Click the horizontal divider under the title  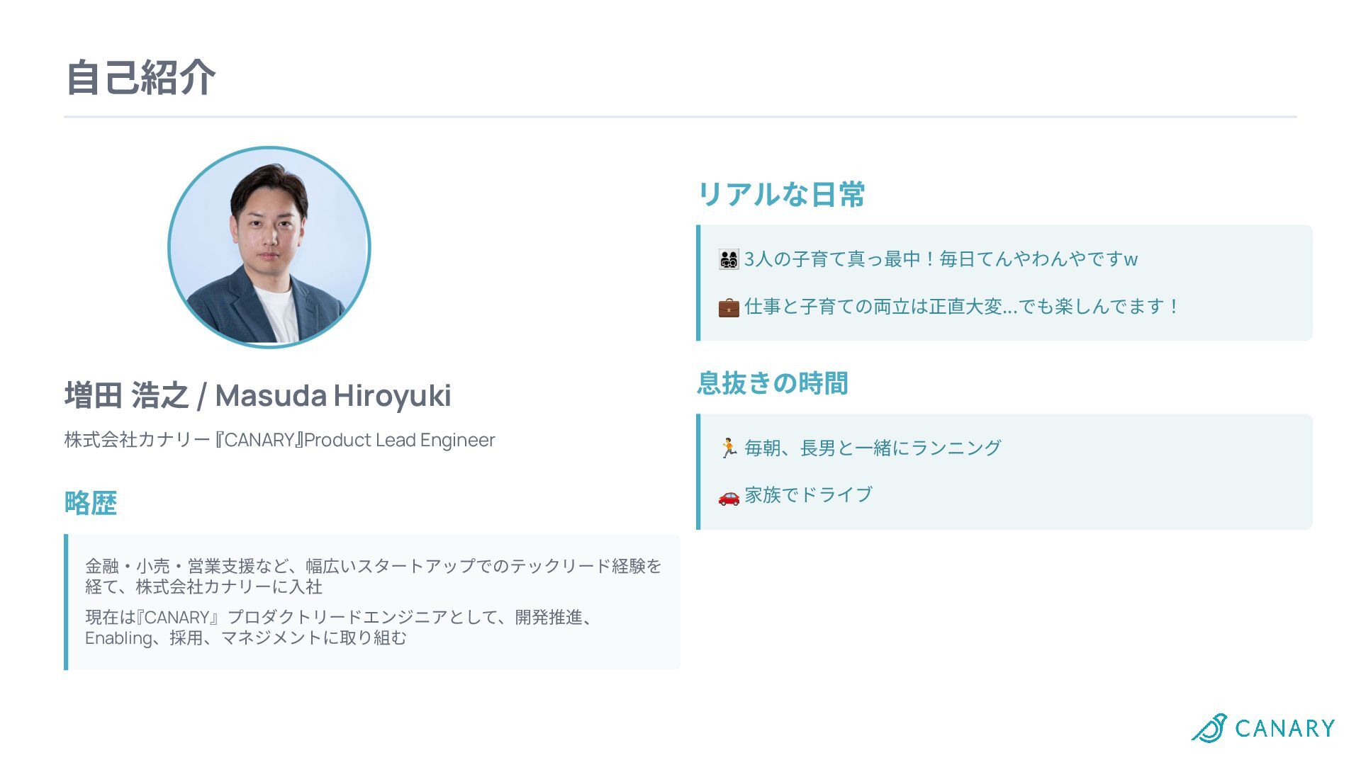(x=680, y=117)
